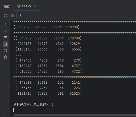Click the down arrow stack trace icon

[6, 31]
